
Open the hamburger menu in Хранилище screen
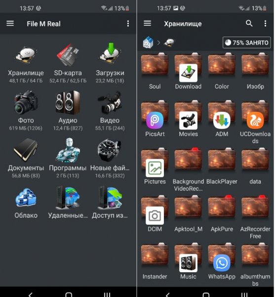click(x=147, y=23)
